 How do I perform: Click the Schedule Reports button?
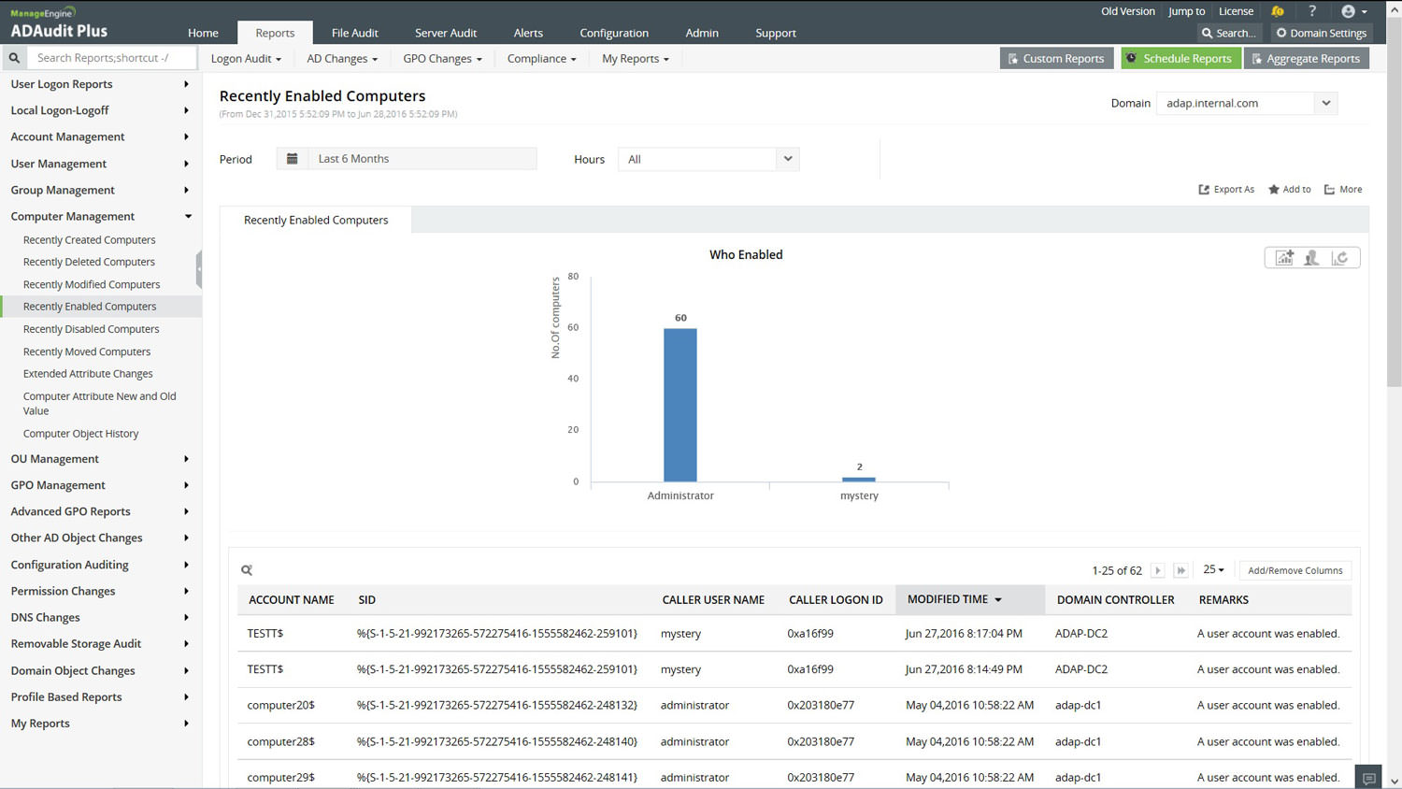1180,58
